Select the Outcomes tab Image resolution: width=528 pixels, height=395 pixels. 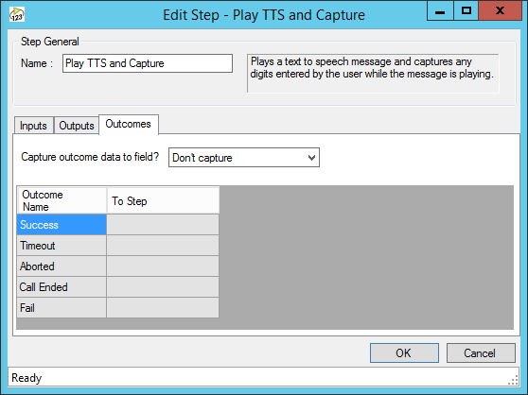[129, 124]
